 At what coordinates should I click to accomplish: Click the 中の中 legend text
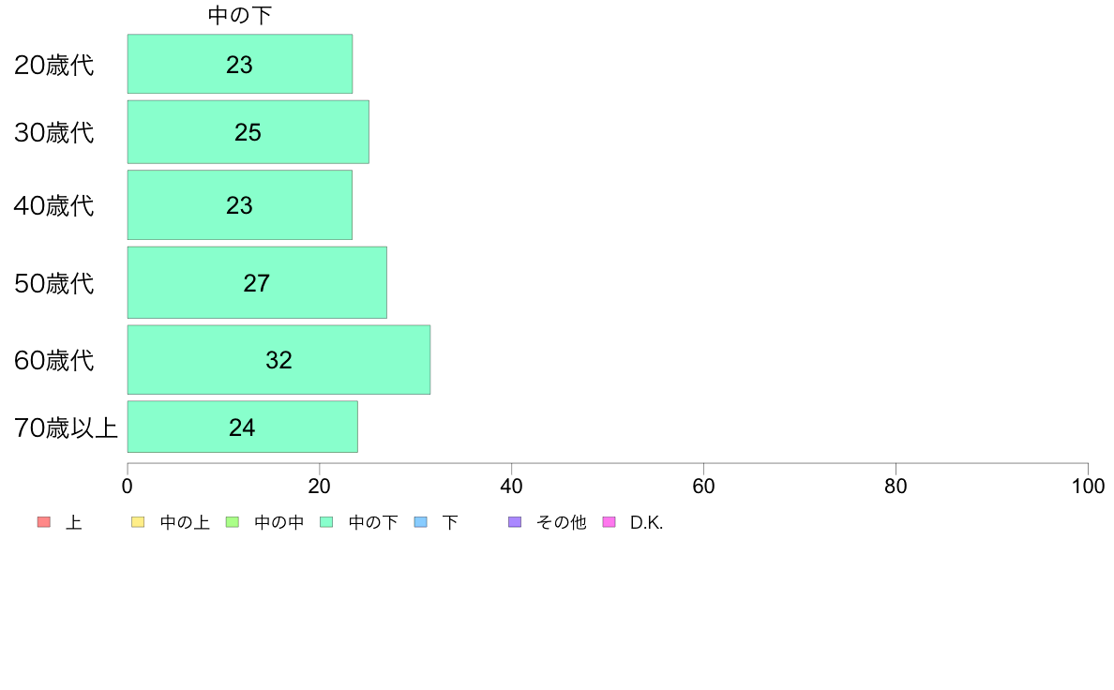tap(278, 522)
